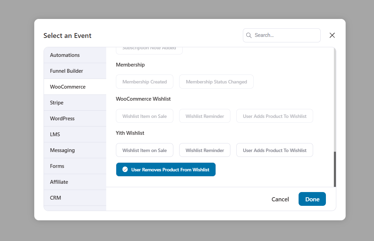Click the Membership section heading
374x241 pixels.
click(130, 65)
